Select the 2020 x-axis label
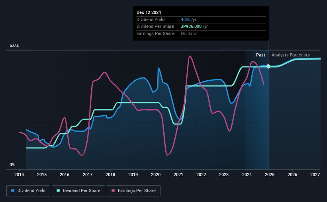 tap(156, 175)
